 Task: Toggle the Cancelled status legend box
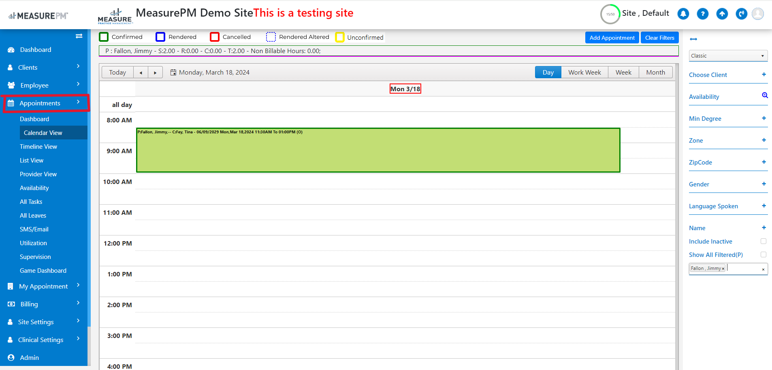pos(215,37)
